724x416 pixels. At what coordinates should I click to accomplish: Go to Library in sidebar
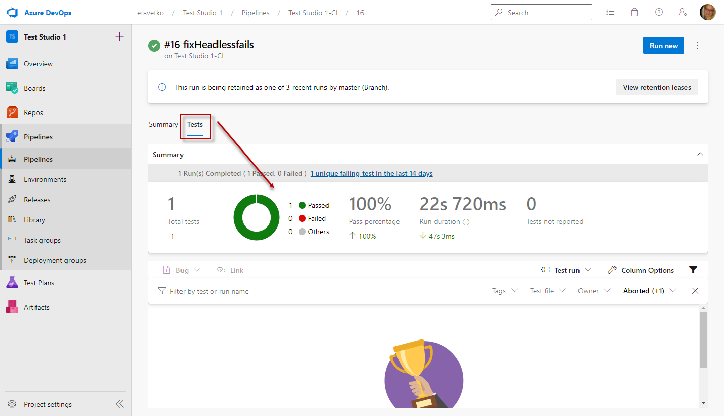[x=66, y=220]
